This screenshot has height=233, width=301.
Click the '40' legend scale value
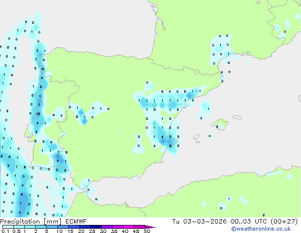tap(125, 231)
